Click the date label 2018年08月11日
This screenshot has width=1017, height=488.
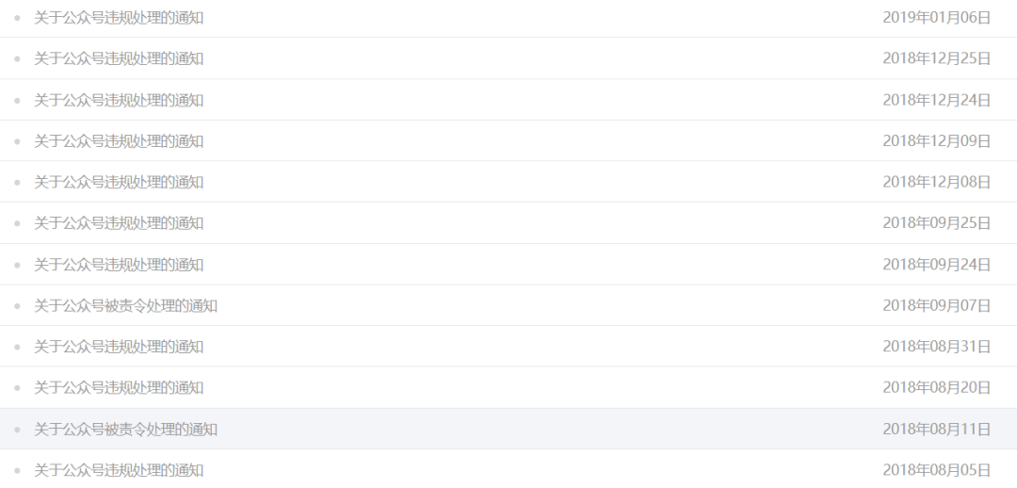pos(937,429)
